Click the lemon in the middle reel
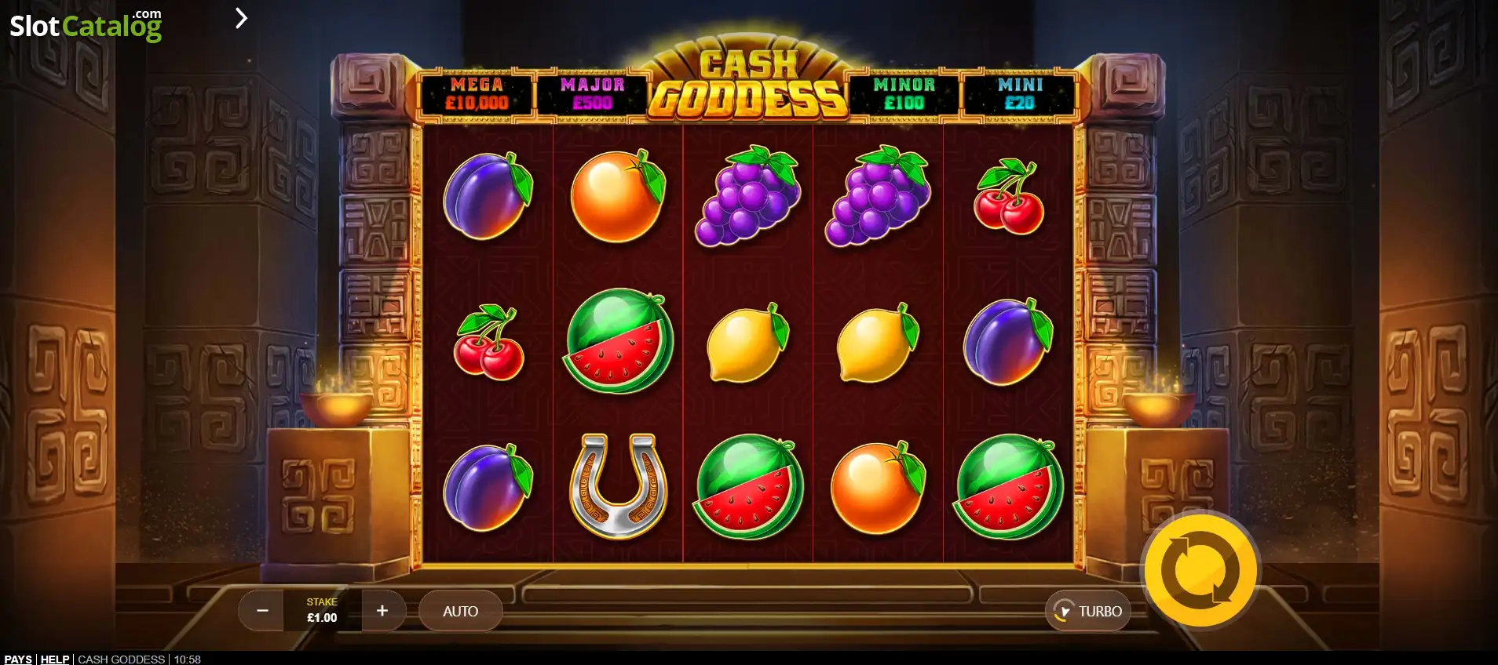Image resolution: width=1498 pixels, height=665 pixels. coord(748,343)
